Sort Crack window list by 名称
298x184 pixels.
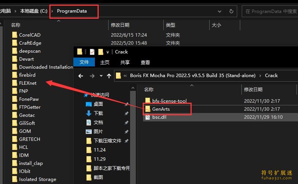pos(149,90)
